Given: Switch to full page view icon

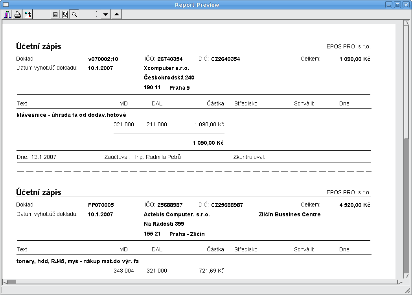Looking at the screenshot, I should pos(55,15).
